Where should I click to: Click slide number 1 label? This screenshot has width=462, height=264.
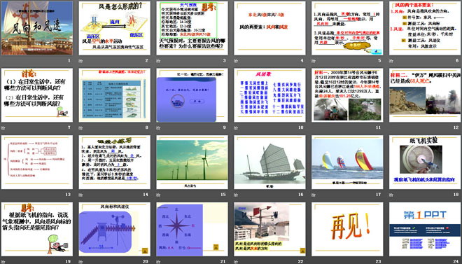pos(69,60)
